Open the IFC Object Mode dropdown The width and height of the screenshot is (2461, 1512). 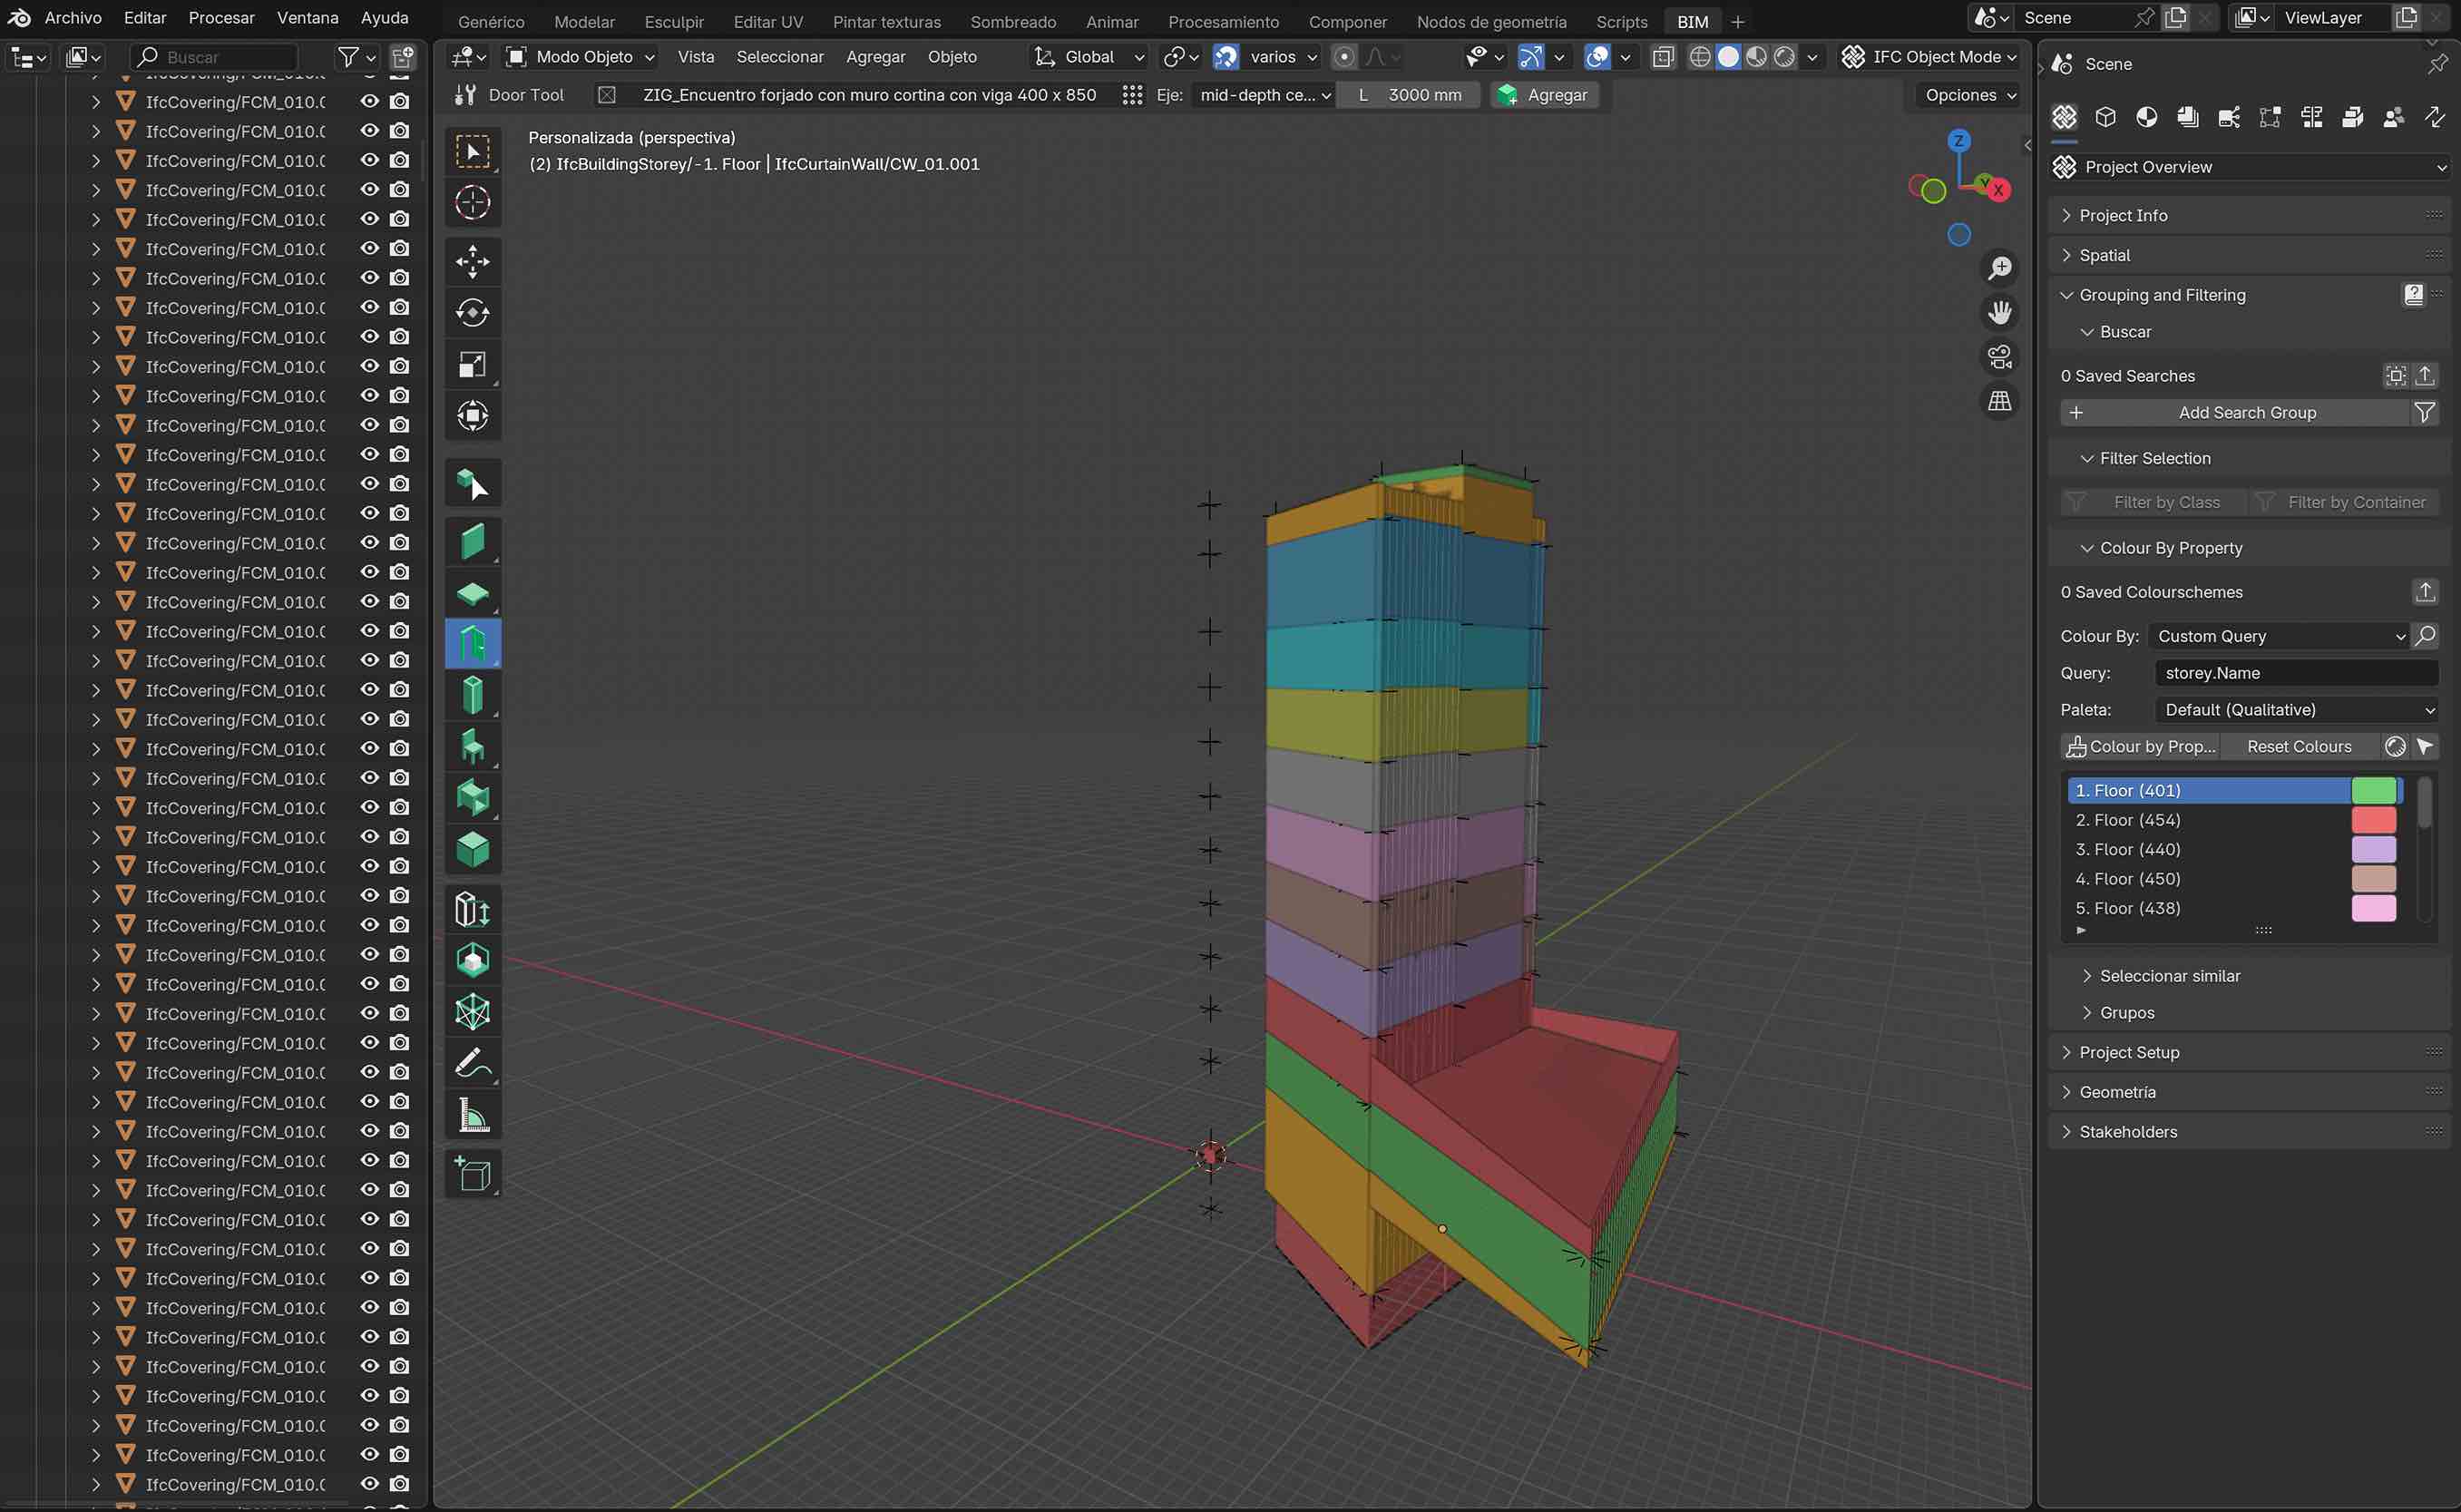pyautogui.click(x=1931, y=57)
